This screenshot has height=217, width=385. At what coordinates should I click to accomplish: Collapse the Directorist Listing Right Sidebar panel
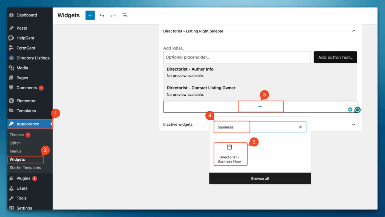(x=353, y=31)
